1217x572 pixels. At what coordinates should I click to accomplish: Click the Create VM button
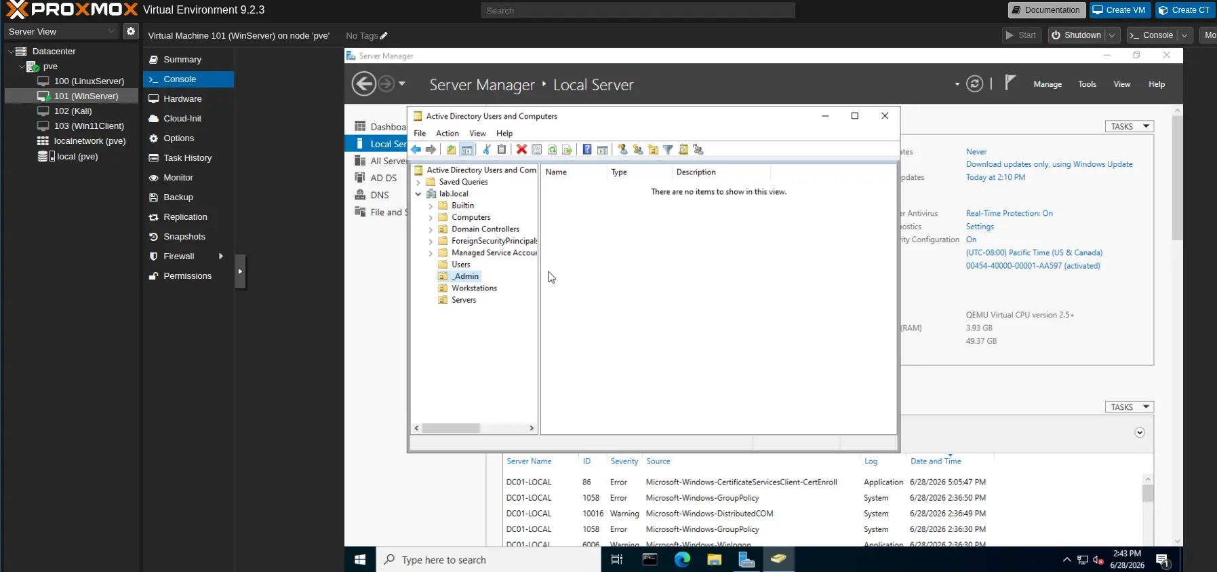[1120, 10]
